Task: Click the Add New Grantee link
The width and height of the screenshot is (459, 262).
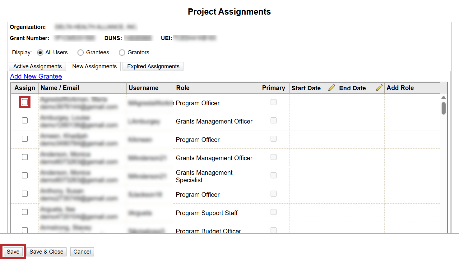Action: [36, 76]
